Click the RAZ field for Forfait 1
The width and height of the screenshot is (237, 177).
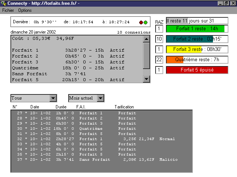[x=159, y=29]
